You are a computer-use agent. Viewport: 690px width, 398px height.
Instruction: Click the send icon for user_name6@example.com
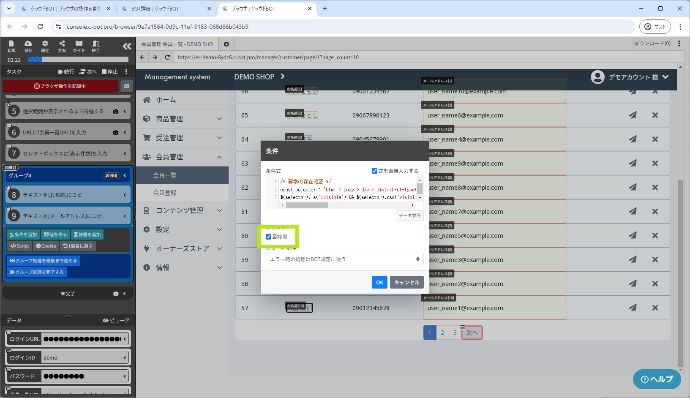click(633, 115)
